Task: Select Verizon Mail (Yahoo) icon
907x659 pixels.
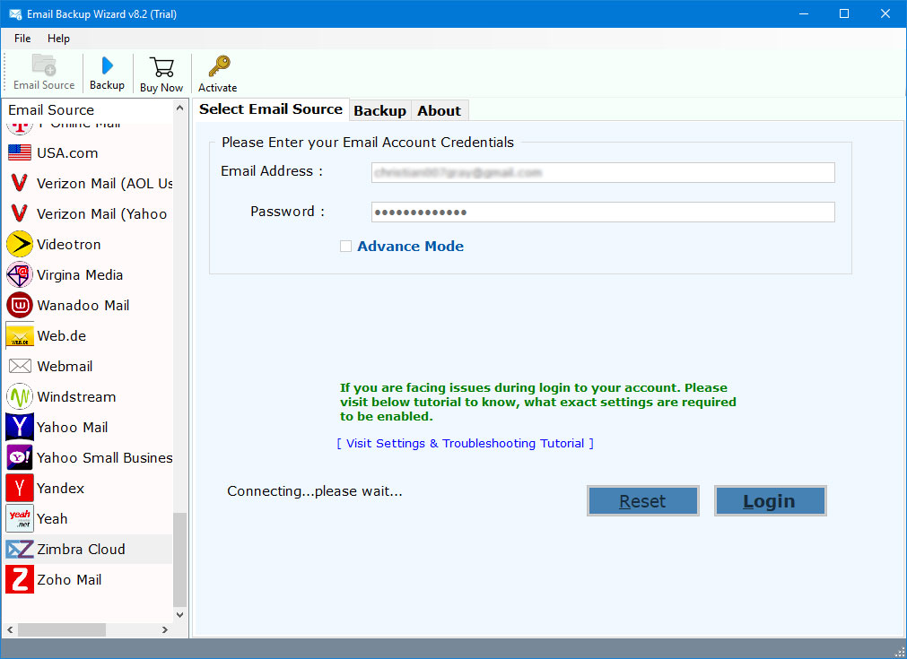Action: pyautogui.click(x=20, y=213)
